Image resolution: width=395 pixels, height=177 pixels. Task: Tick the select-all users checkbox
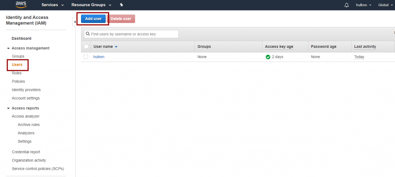(86, 47)
